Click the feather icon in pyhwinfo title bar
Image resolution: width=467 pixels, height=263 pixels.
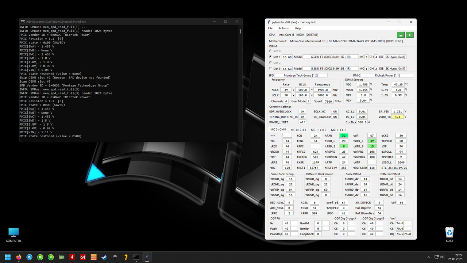click(x=269, y=22)
